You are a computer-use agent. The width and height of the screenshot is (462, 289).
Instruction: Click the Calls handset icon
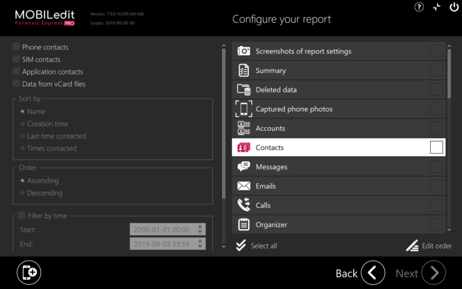[x=244, y=206]
